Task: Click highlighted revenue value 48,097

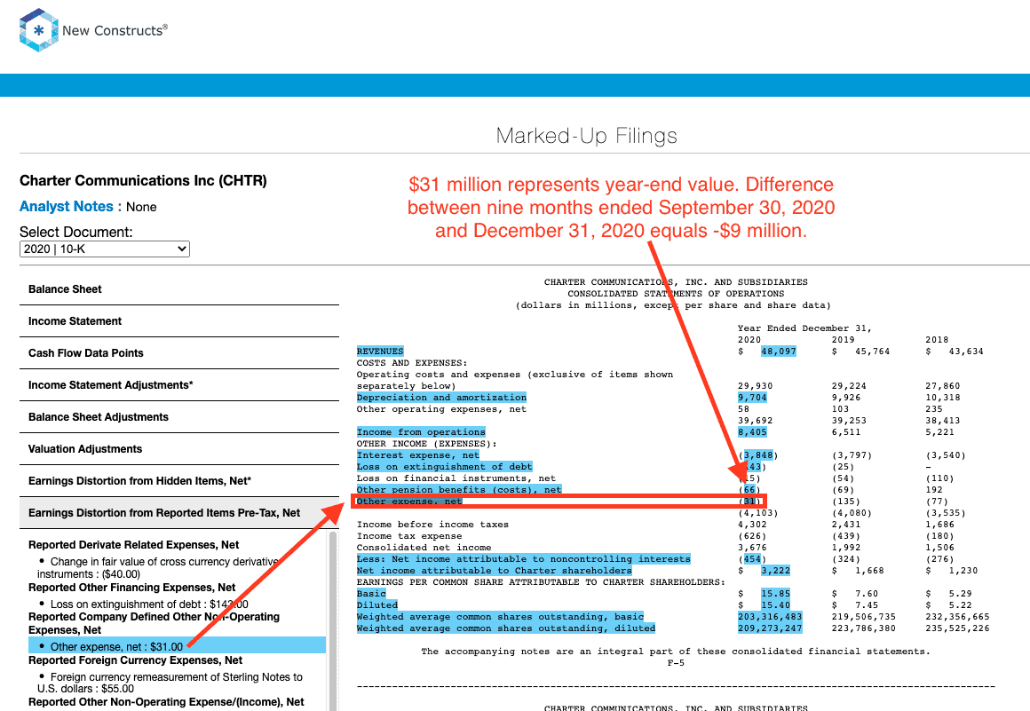Action: click(779, 352)
